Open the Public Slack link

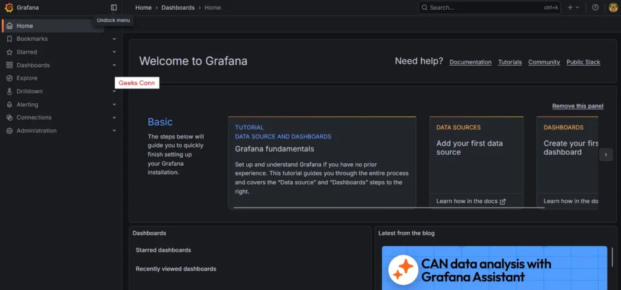pyautogui.click(x=583, y=62)
